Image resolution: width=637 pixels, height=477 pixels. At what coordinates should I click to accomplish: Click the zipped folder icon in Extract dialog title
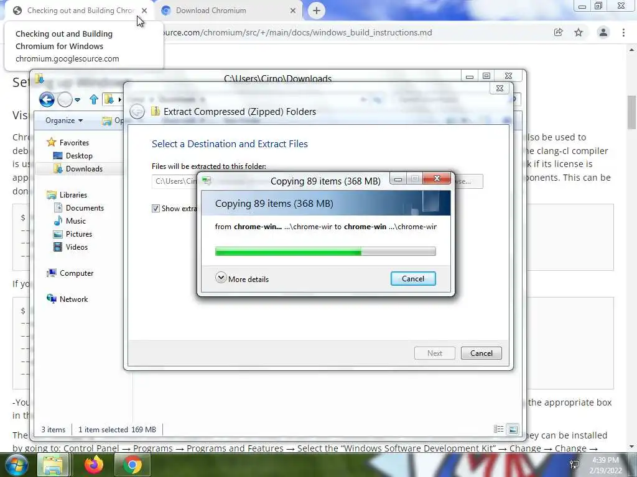coord(155,111)
